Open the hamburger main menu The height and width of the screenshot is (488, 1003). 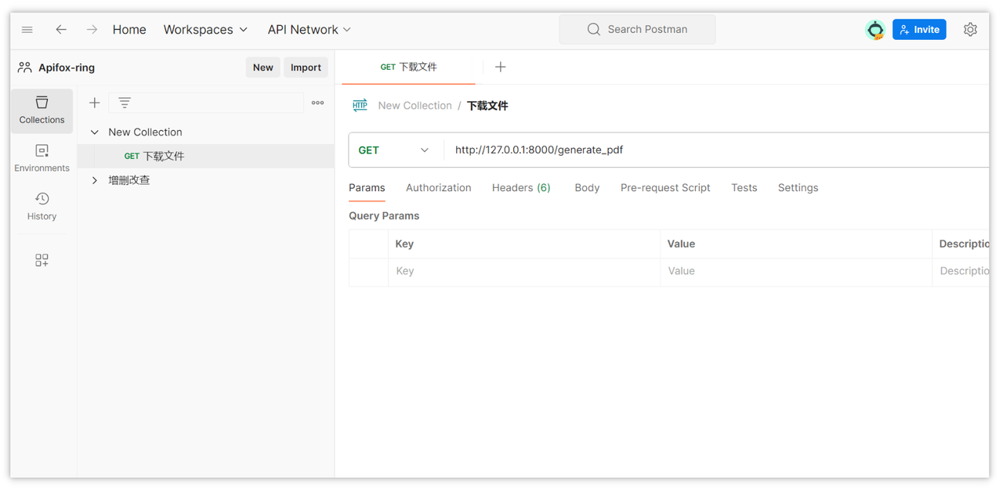pyautogui.click(x=27, y=30)
